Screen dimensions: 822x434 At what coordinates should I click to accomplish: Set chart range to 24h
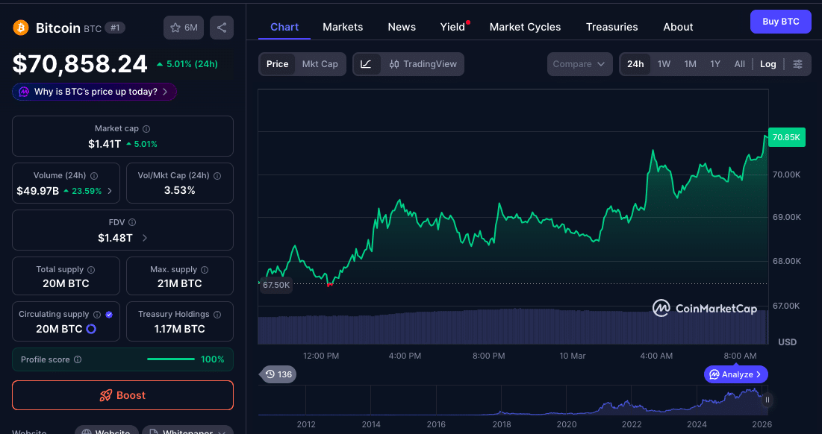[635, 64]
